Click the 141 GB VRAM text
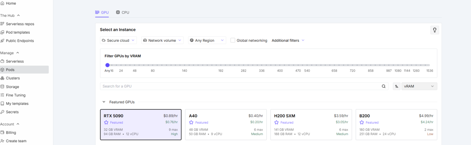The height and width of the screenshot is (145, 471). coord(284,130)
